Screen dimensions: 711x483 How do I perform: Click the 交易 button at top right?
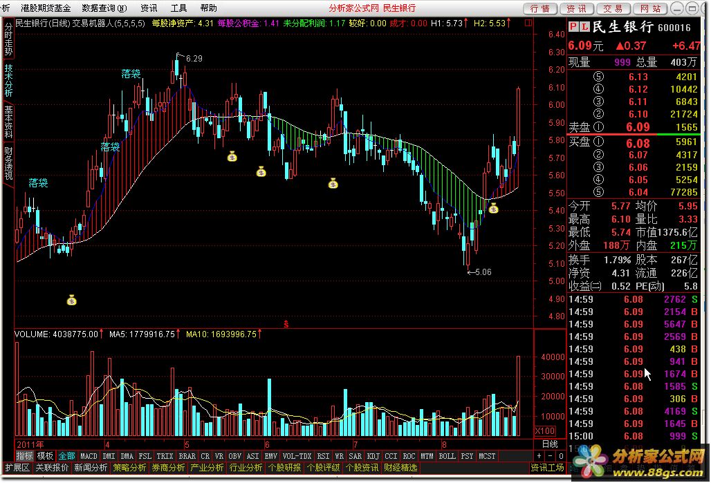pos(613,8)
